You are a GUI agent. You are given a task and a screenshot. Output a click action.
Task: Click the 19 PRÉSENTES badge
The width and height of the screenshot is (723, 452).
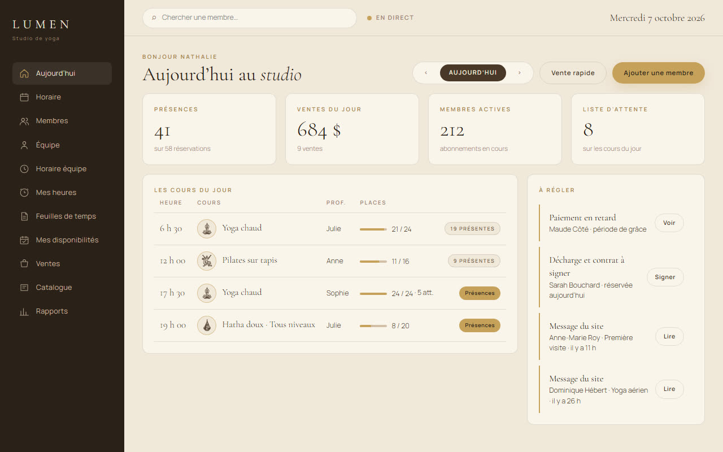[x=472, y=229]
